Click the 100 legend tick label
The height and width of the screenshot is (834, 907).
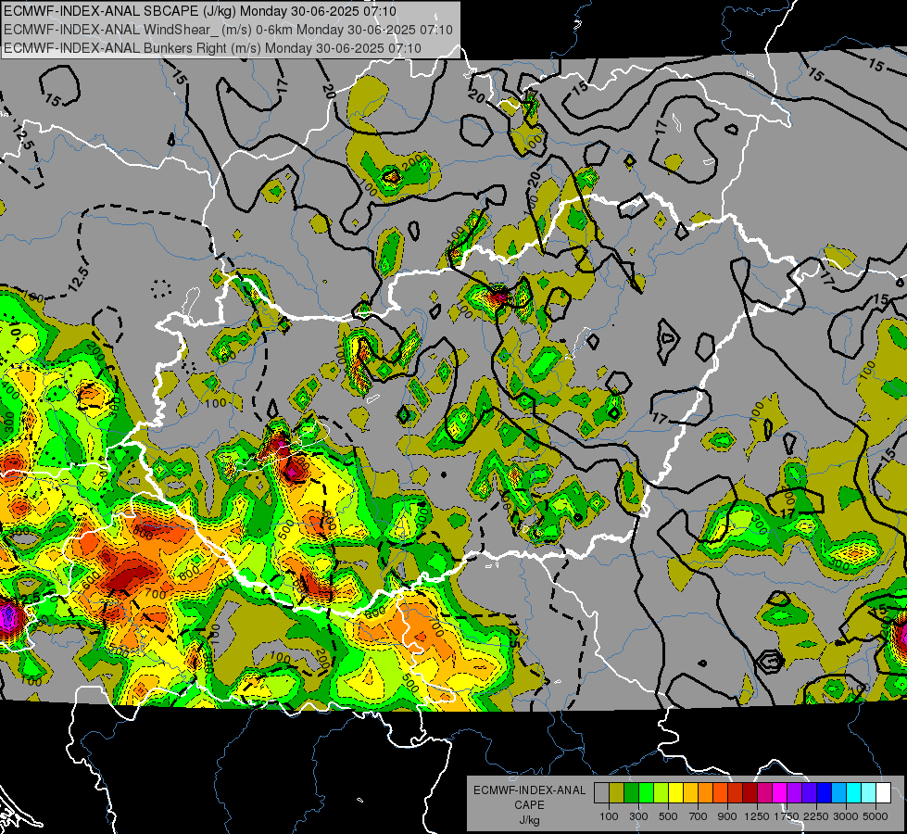pyautogui.click(x=609, y=816)
